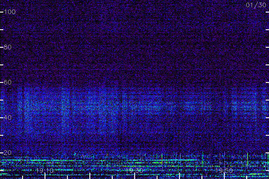The image size is (269, 179).
Task: Click the 19:30 time axis label
Action: coord(134,170)
